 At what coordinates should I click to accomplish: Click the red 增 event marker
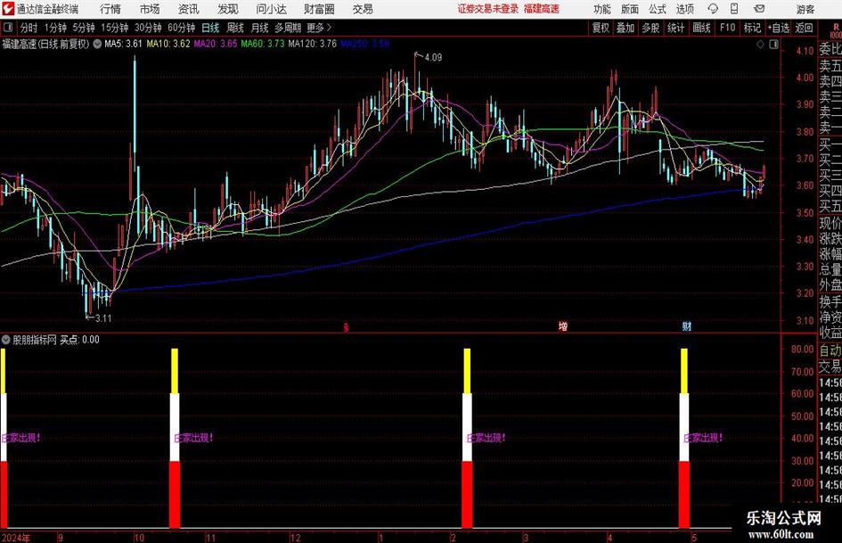coord(562,325)
